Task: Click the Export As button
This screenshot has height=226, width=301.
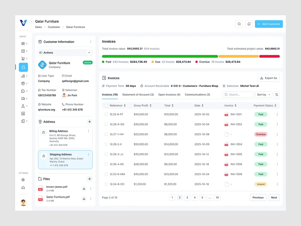Action: (269, 78)
